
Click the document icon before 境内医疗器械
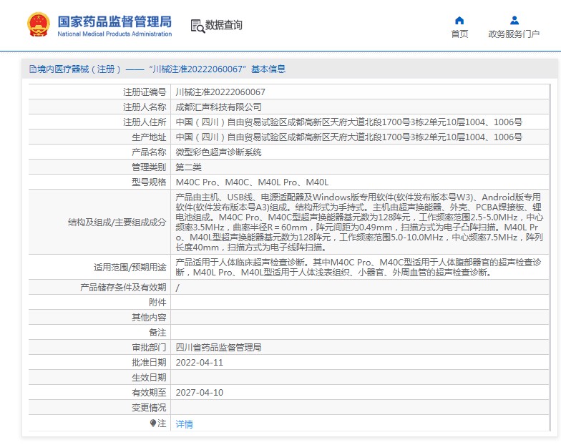click(x=33, y=69)
